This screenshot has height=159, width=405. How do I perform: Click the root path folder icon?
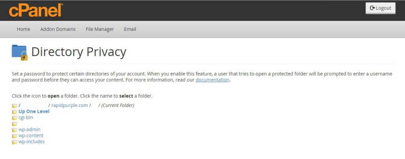15,106
